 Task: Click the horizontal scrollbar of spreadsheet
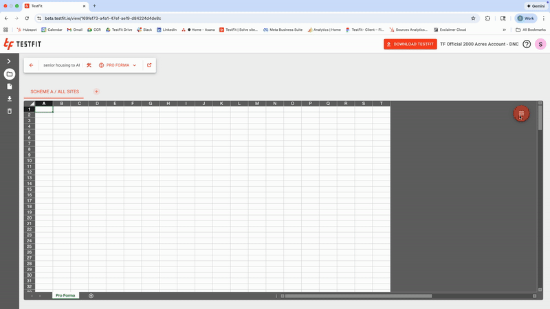358,296
